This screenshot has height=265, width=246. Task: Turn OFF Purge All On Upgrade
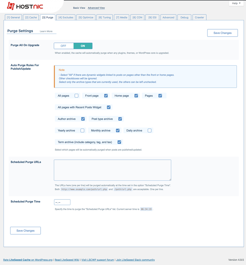pyautogui.click(x=64, y=46)
